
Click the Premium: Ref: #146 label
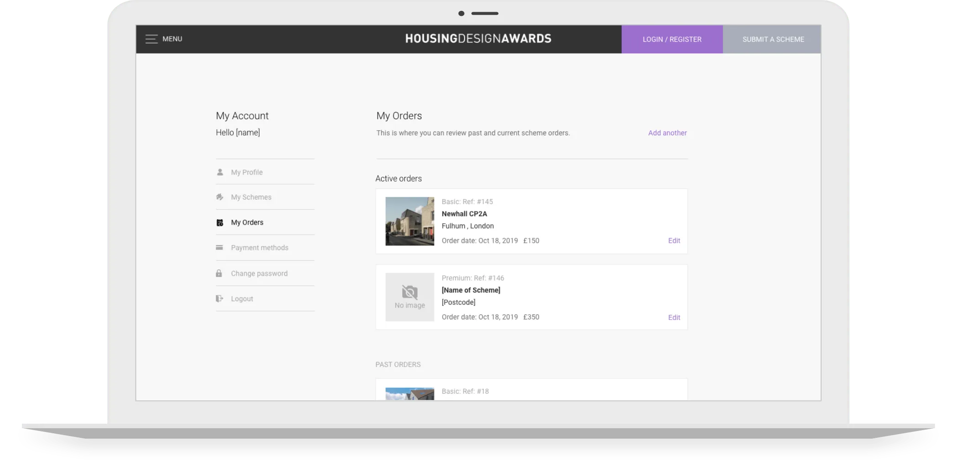click(473, 278)
